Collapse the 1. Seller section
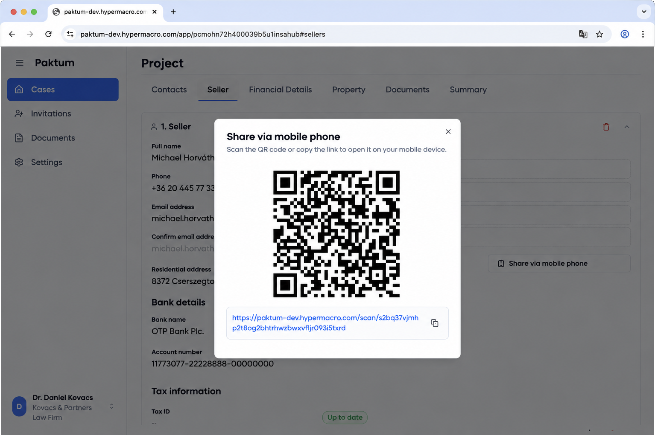This screenshot has height=436, width=655. pyautogui.click(x=626, y=127)
